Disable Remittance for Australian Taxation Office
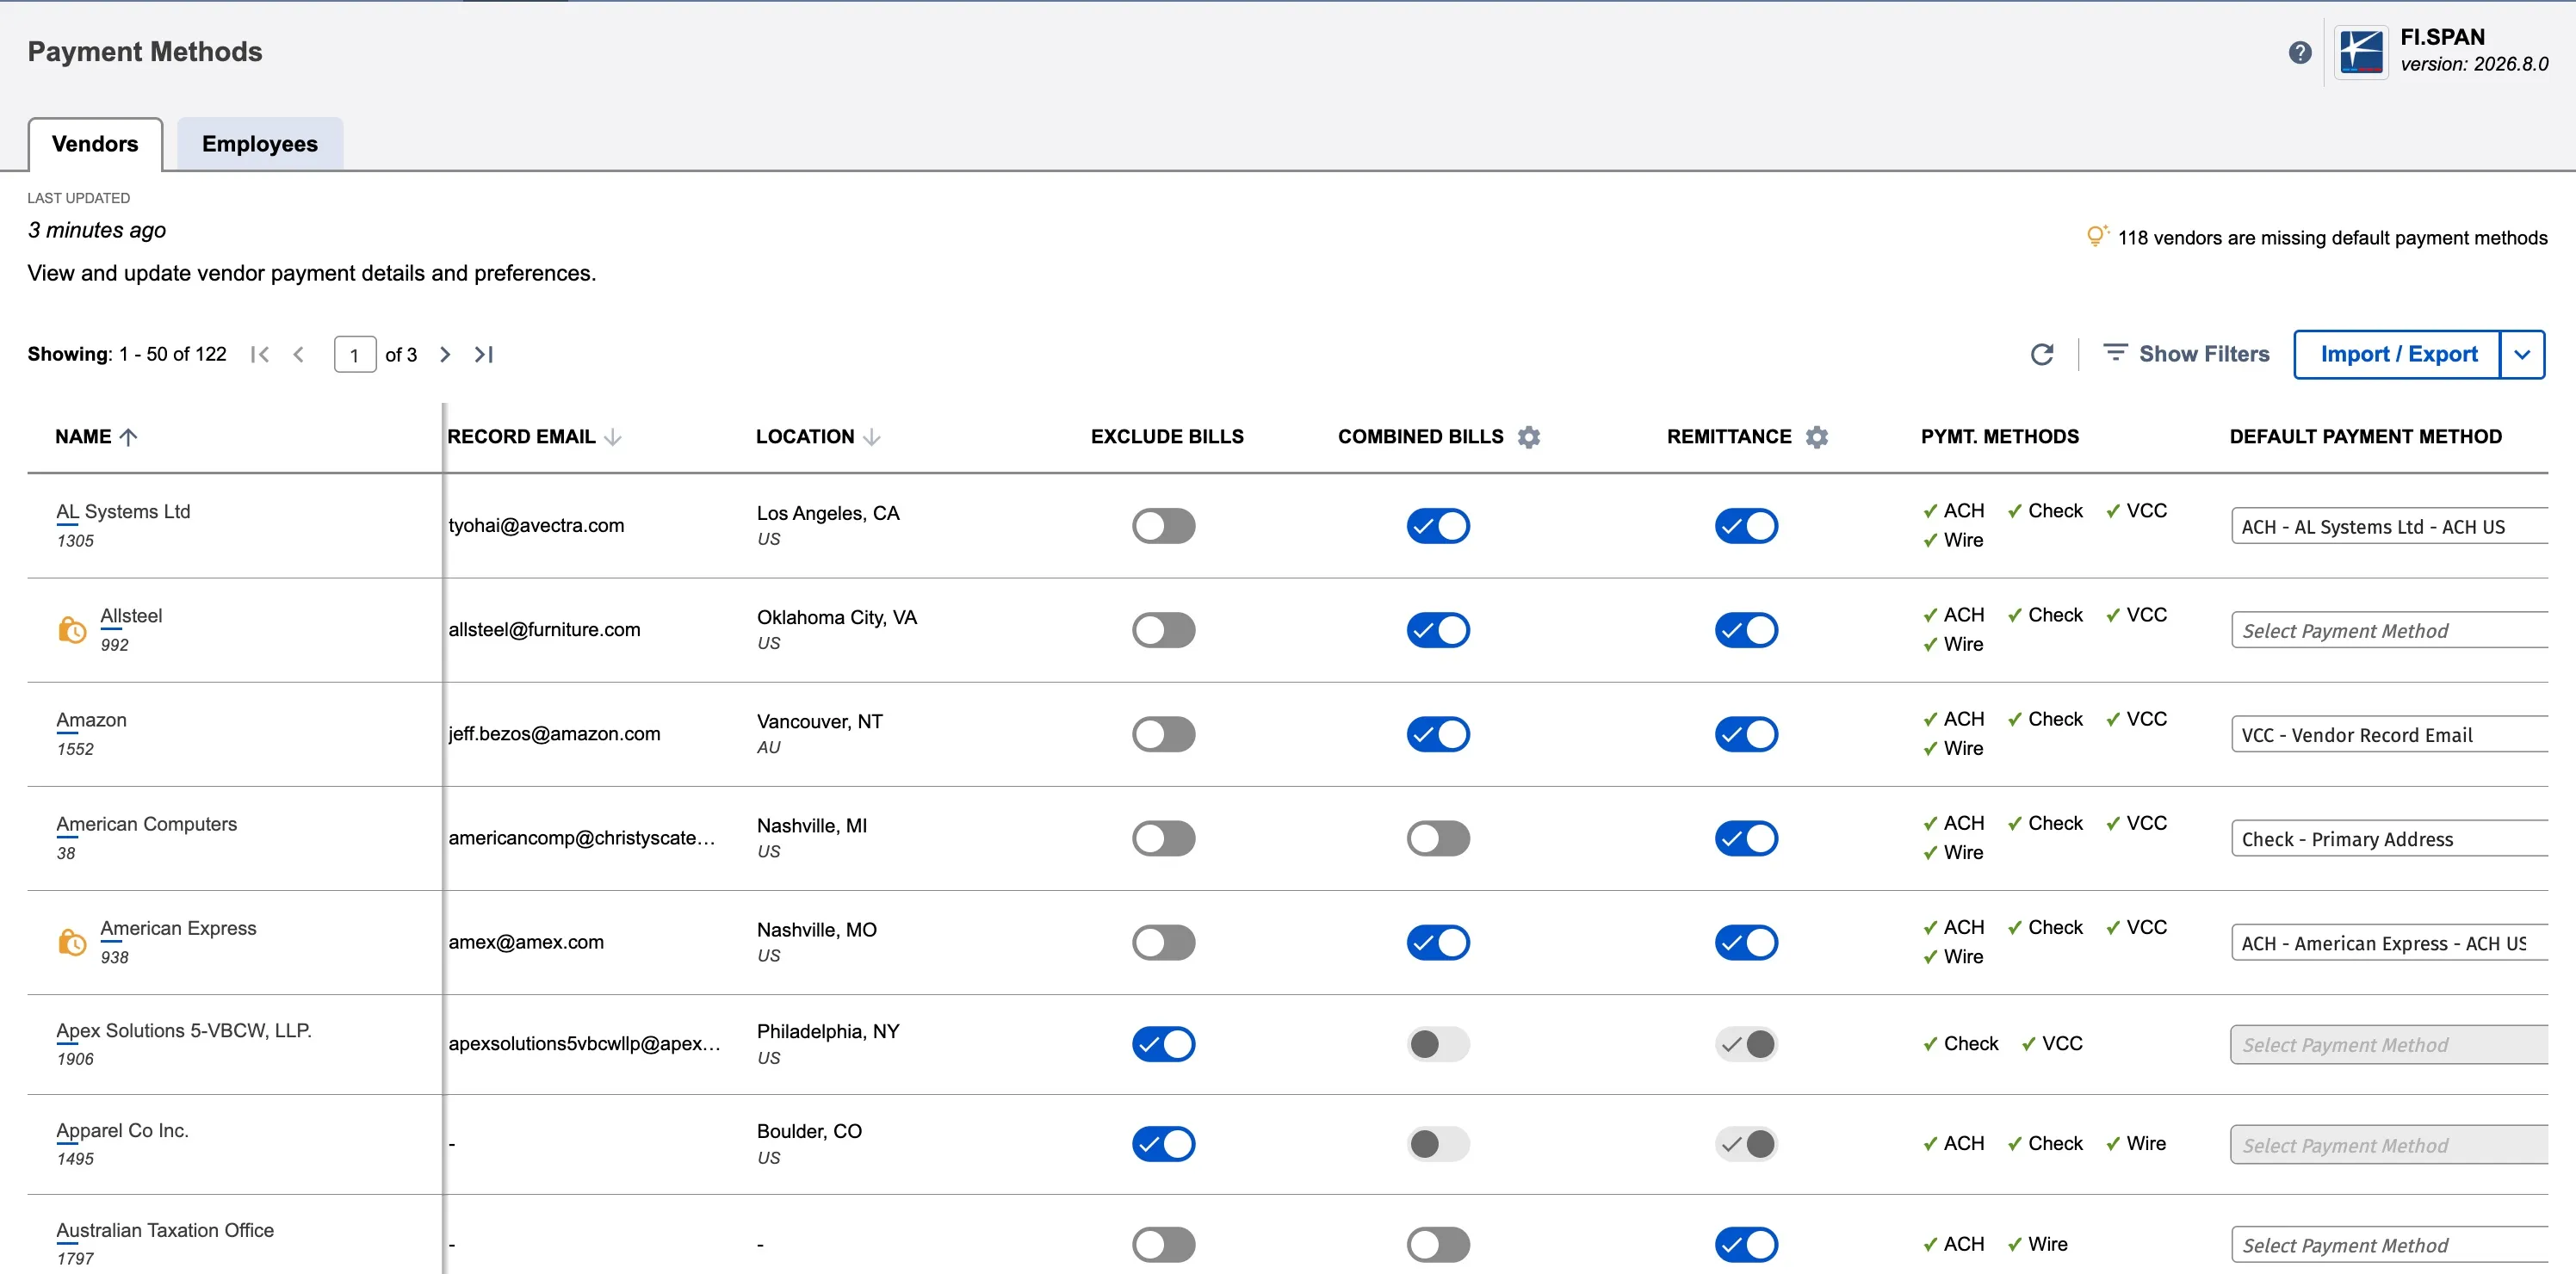Viewport: 2576px width, 1274px height. click(1746, 1245)
